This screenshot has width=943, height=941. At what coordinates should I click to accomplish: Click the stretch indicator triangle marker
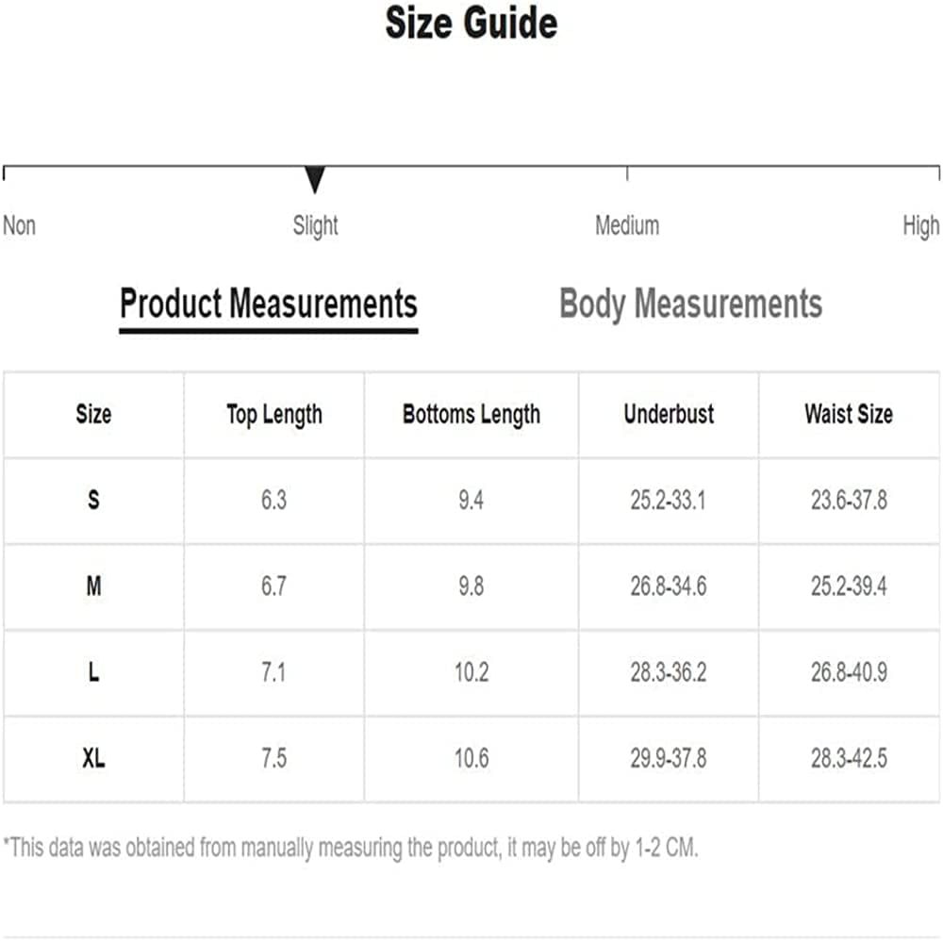pyautogui.click(x=315, y=180)
